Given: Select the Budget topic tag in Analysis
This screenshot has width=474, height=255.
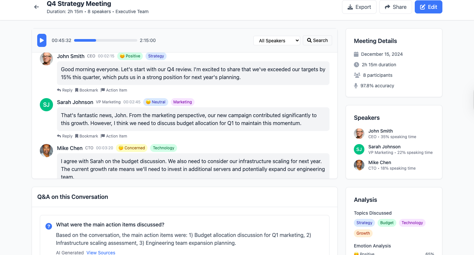Looking at the screenshot, I should click(387, 223).
